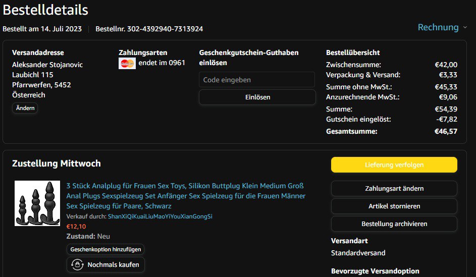Image resolution: width=476 pixels, height=277 pixels.
Task: Open the black plug set product thumbnail
Action: click(37, 203)
